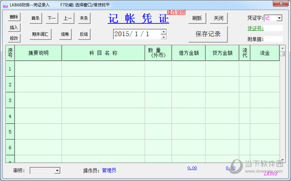The width and height of the screenshot is (291, 181).
Task: Click the 刷新 button
Action: coord(197,18)
